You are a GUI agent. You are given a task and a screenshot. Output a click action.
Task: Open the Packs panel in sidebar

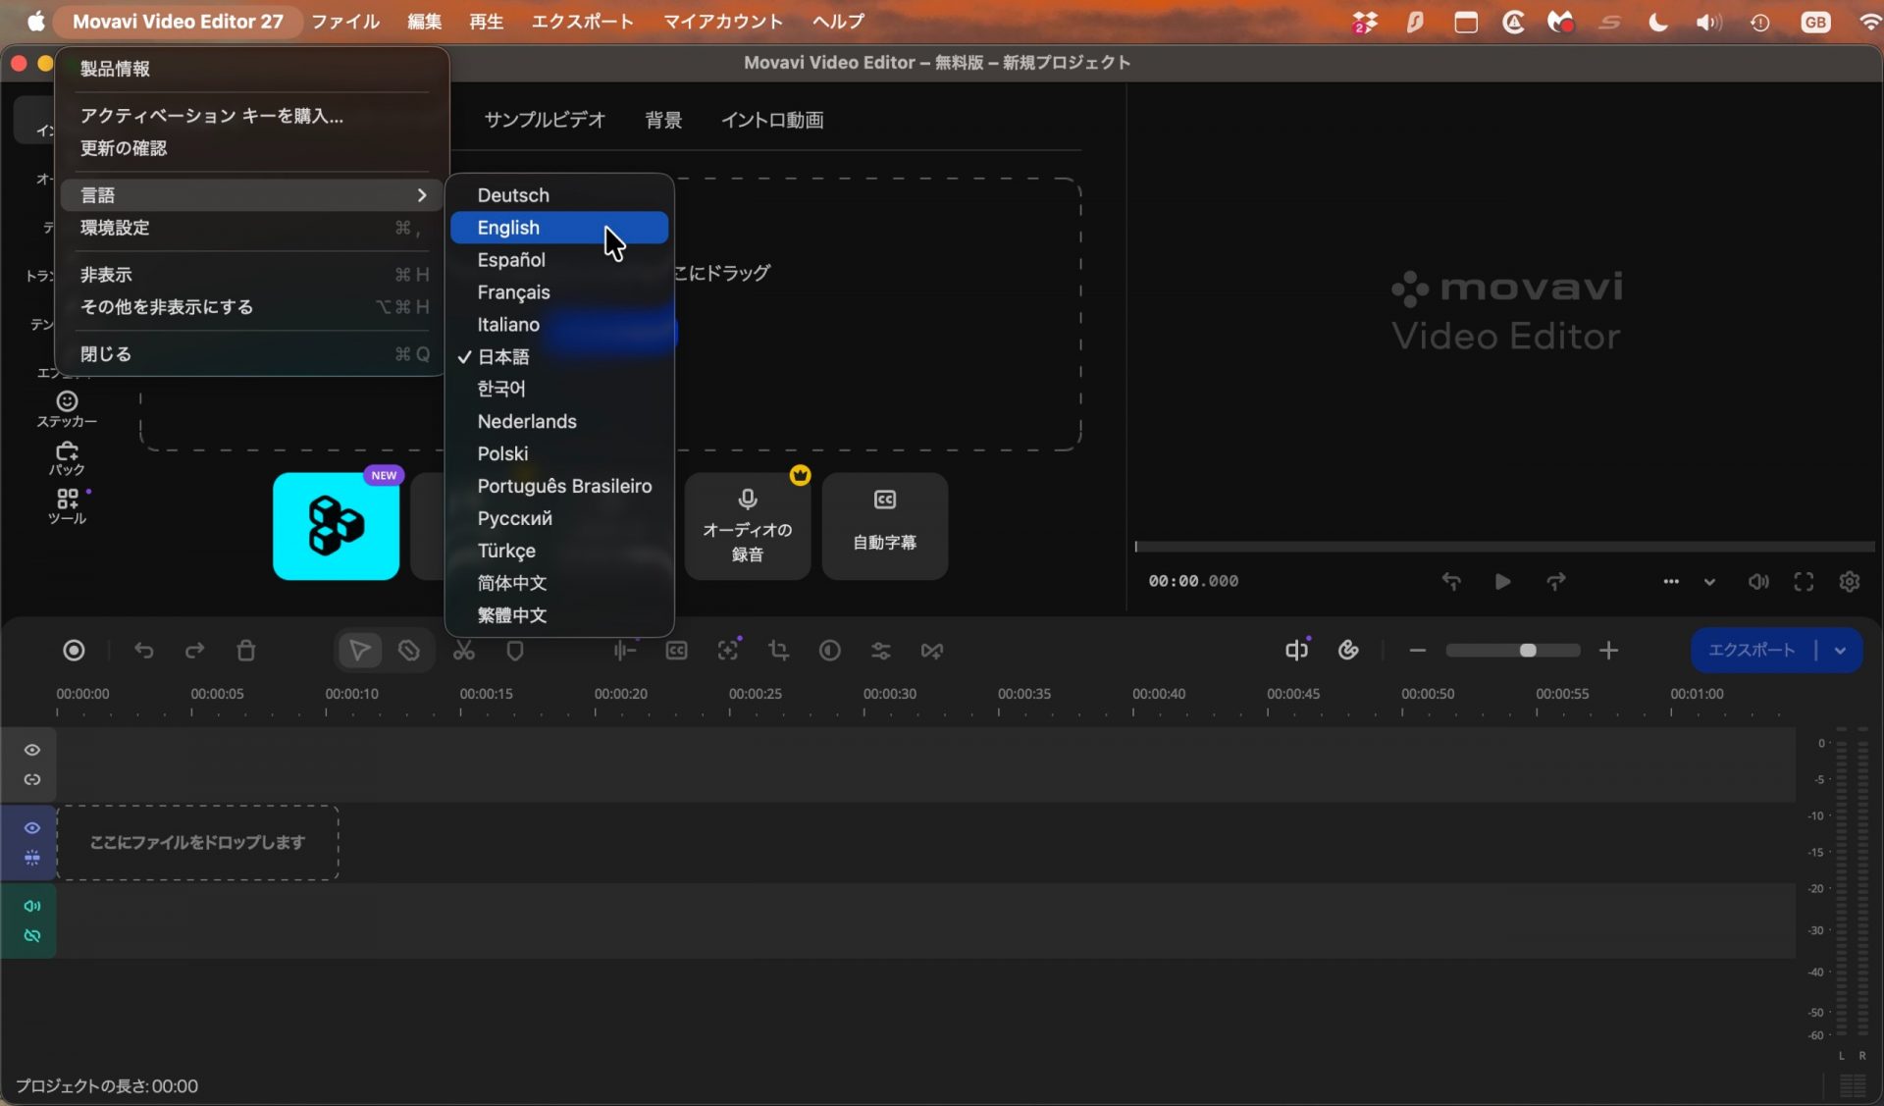click(x=67, y=458)
